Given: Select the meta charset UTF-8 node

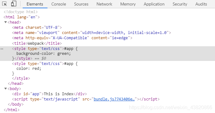Looking at the screenshot, I should [x=37, y=28].
